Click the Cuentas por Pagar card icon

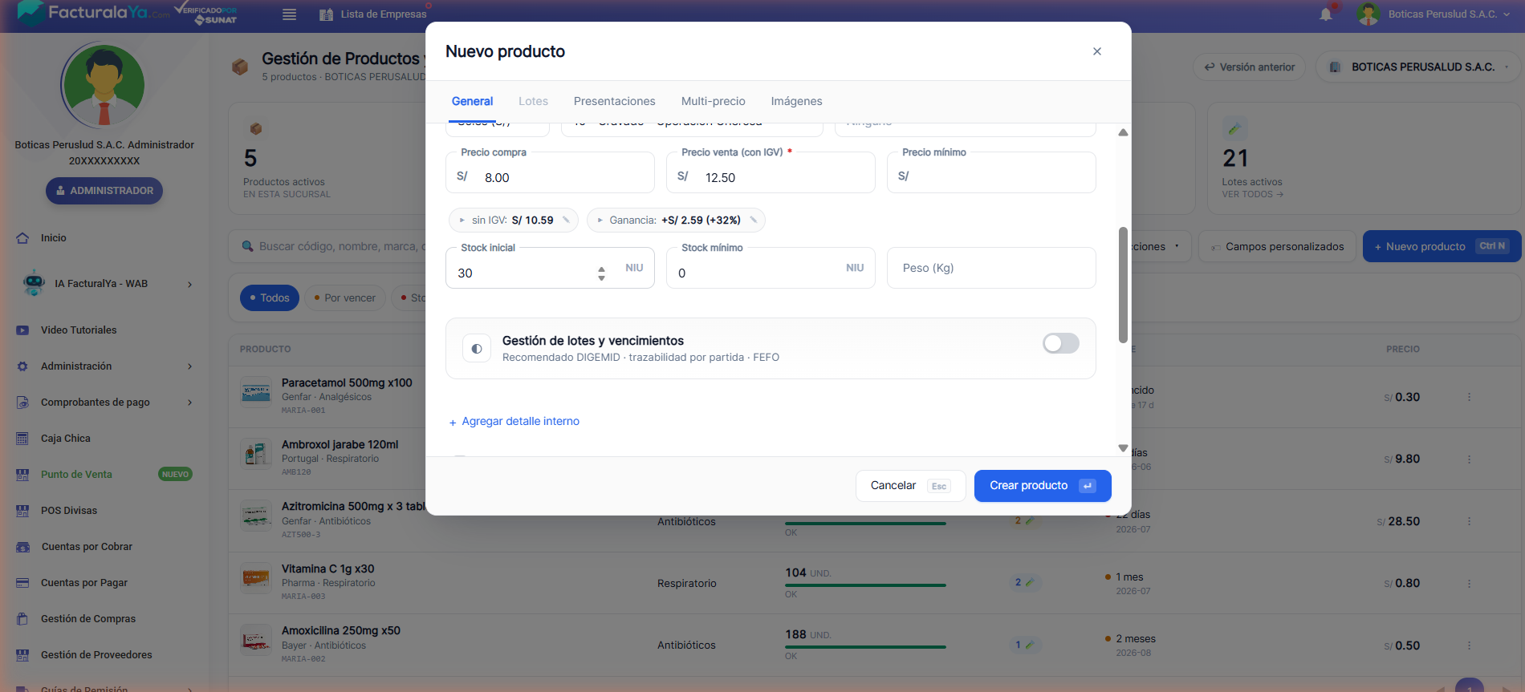(22, 583)
